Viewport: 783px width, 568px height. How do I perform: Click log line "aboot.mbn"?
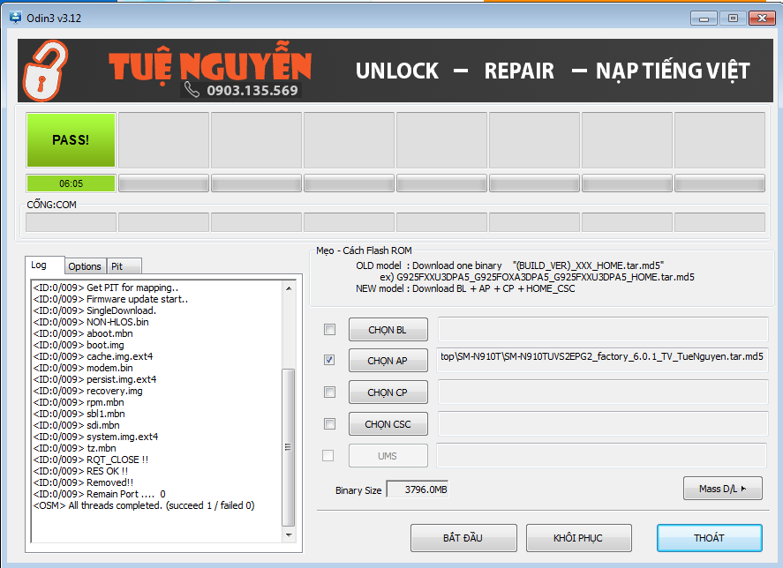(x=83, y=333)
